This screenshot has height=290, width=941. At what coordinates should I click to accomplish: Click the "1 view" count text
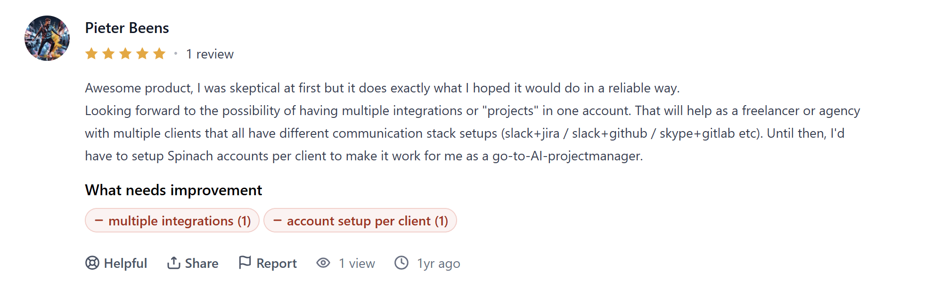point(357,263)
